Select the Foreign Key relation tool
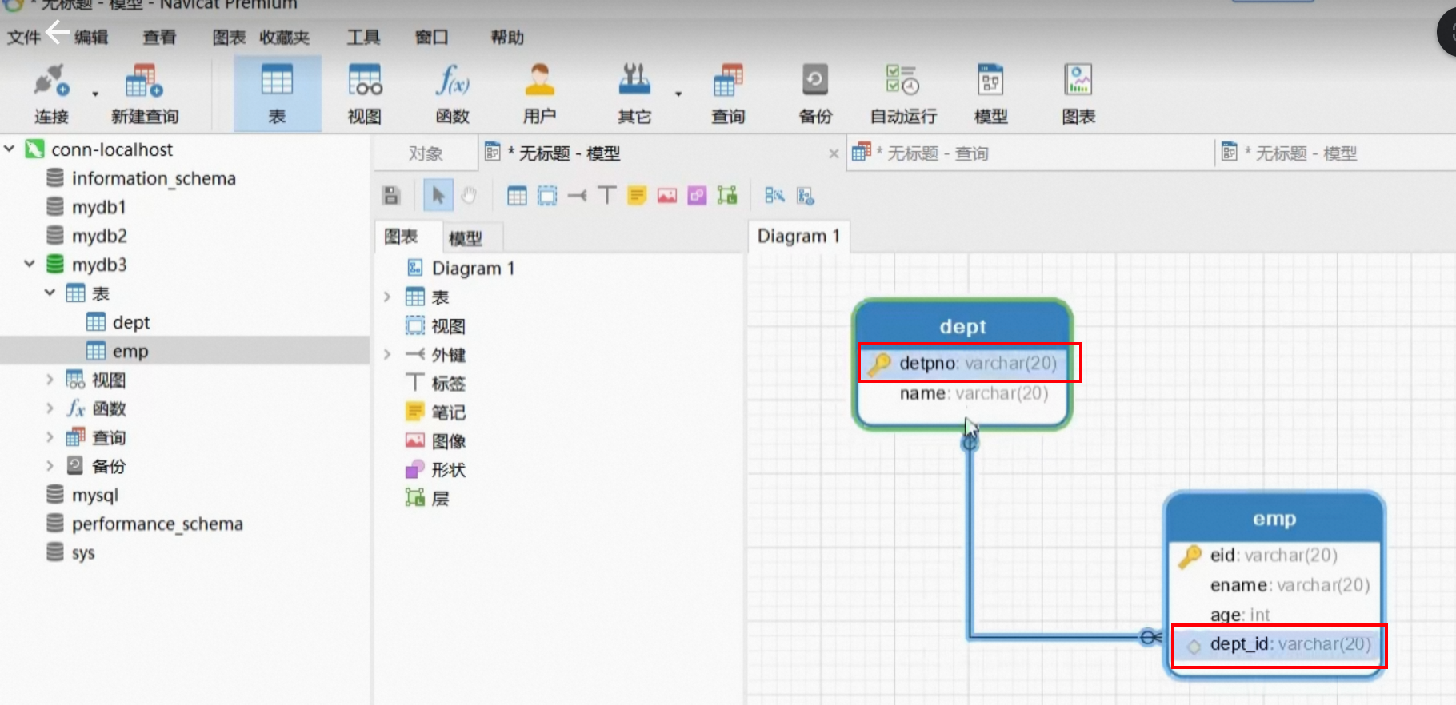 (x=577, y=196)
